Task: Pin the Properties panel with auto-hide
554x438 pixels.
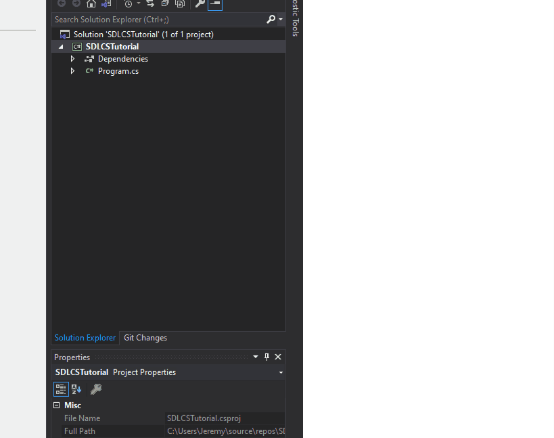Action: click(267, 357)
